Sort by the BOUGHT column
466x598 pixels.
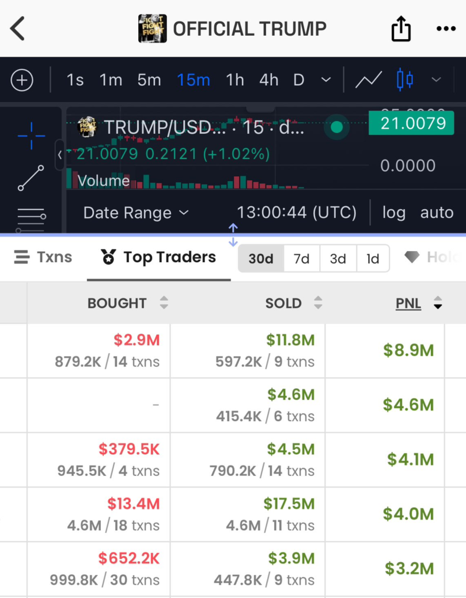pyautogui.click(x=128, y=303)
